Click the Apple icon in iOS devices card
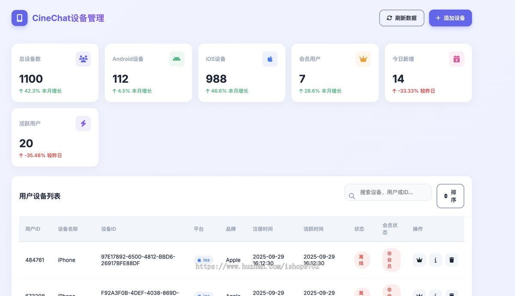 point(270,59)
